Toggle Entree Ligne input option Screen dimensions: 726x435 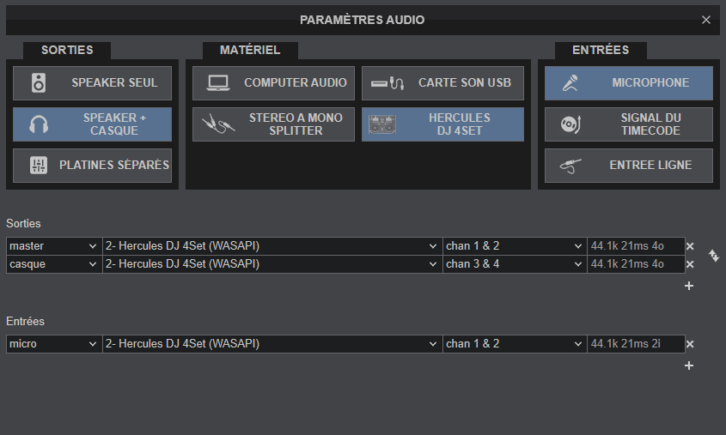click(629, 166)
